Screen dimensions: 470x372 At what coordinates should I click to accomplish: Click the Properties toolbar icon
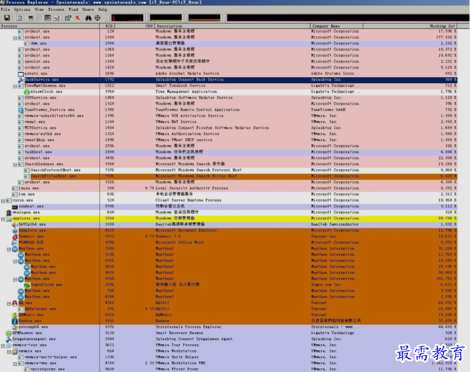coord(68,18)
